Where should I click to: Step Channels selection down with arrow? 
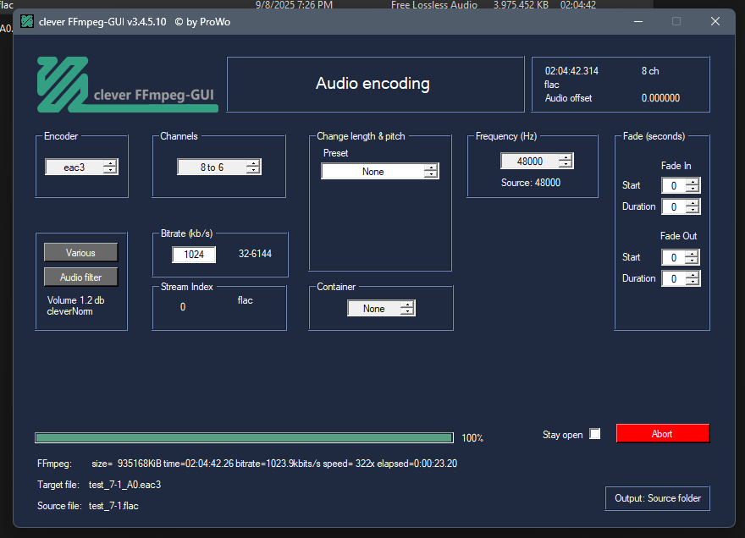point(253,171)
